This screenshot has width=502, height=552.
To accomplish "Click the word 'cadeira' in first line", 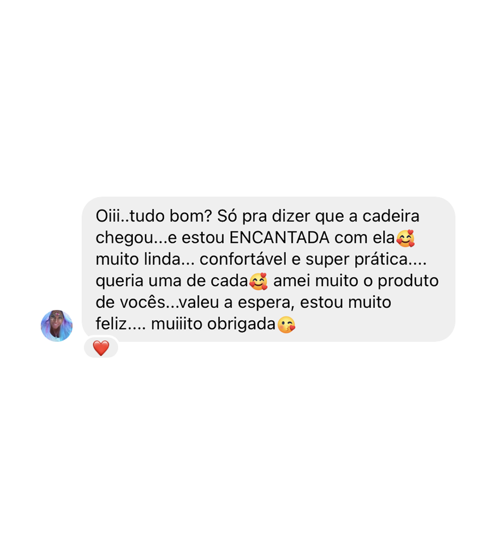I will pos(391,216).
